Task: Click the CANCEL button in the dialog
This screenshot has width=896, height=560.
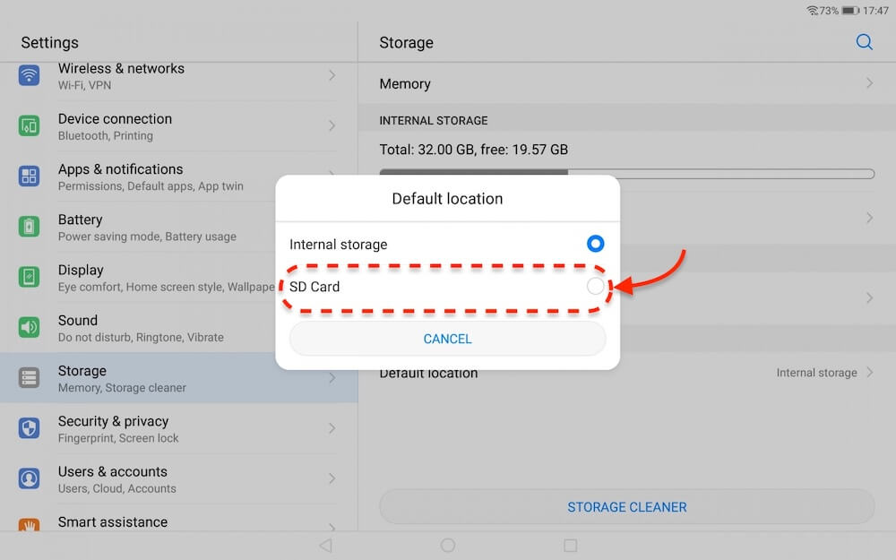Action: tap(447, 339)
